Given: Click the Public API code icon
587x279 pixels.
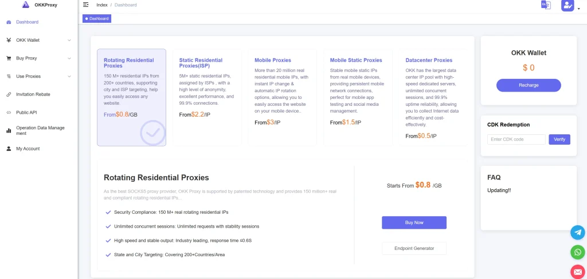Looking at the screenshot, I should coord(9,113).
